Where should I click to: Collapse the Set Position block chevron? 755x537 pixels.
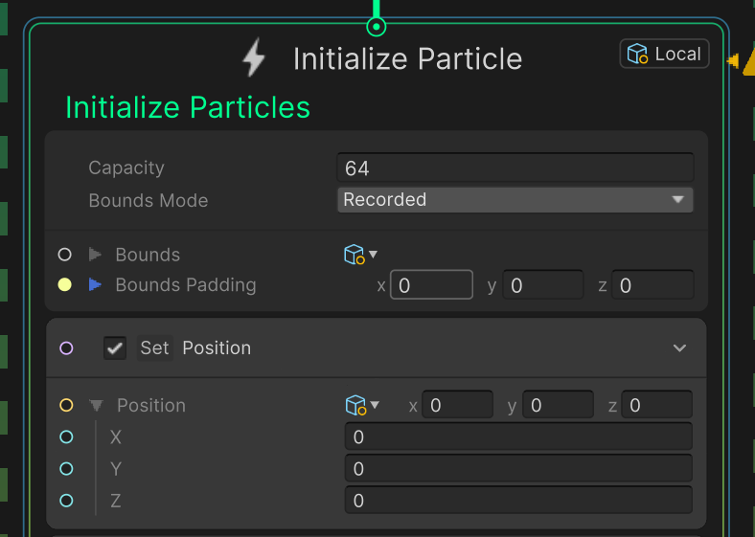point(679,347)
